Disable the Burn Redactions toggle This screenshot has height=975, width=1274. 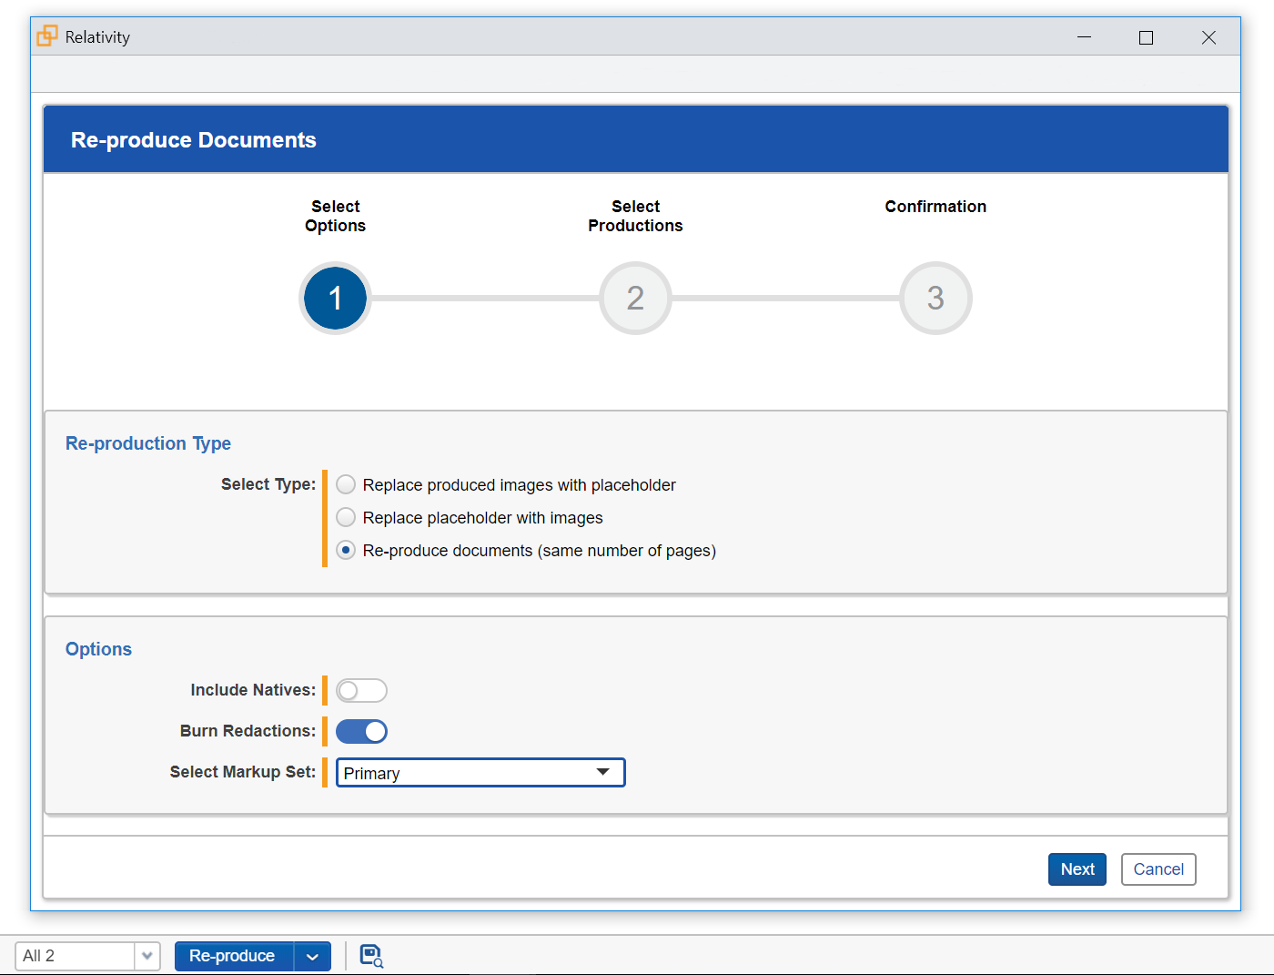[x=361, y=731]
